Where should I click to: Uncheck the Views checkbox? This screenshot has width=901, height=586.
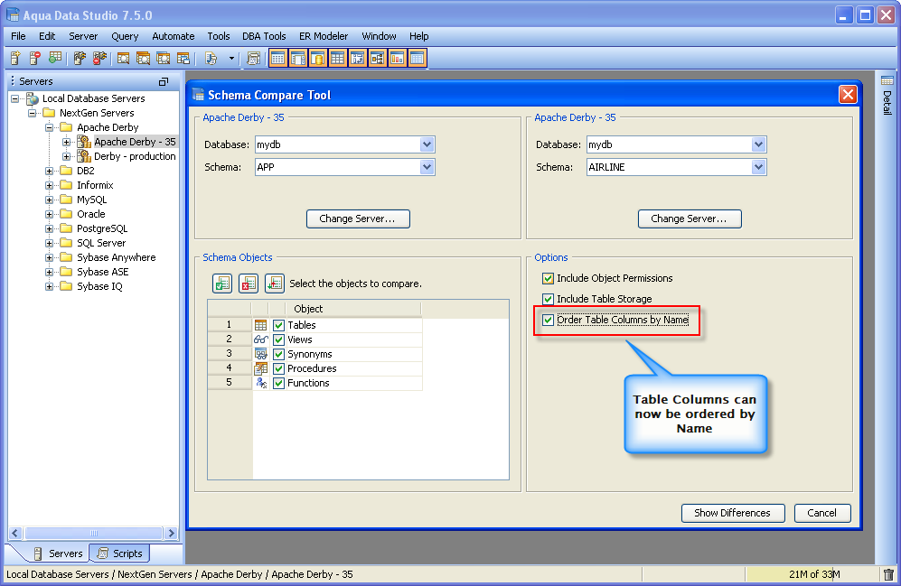[x=278, y=340]
